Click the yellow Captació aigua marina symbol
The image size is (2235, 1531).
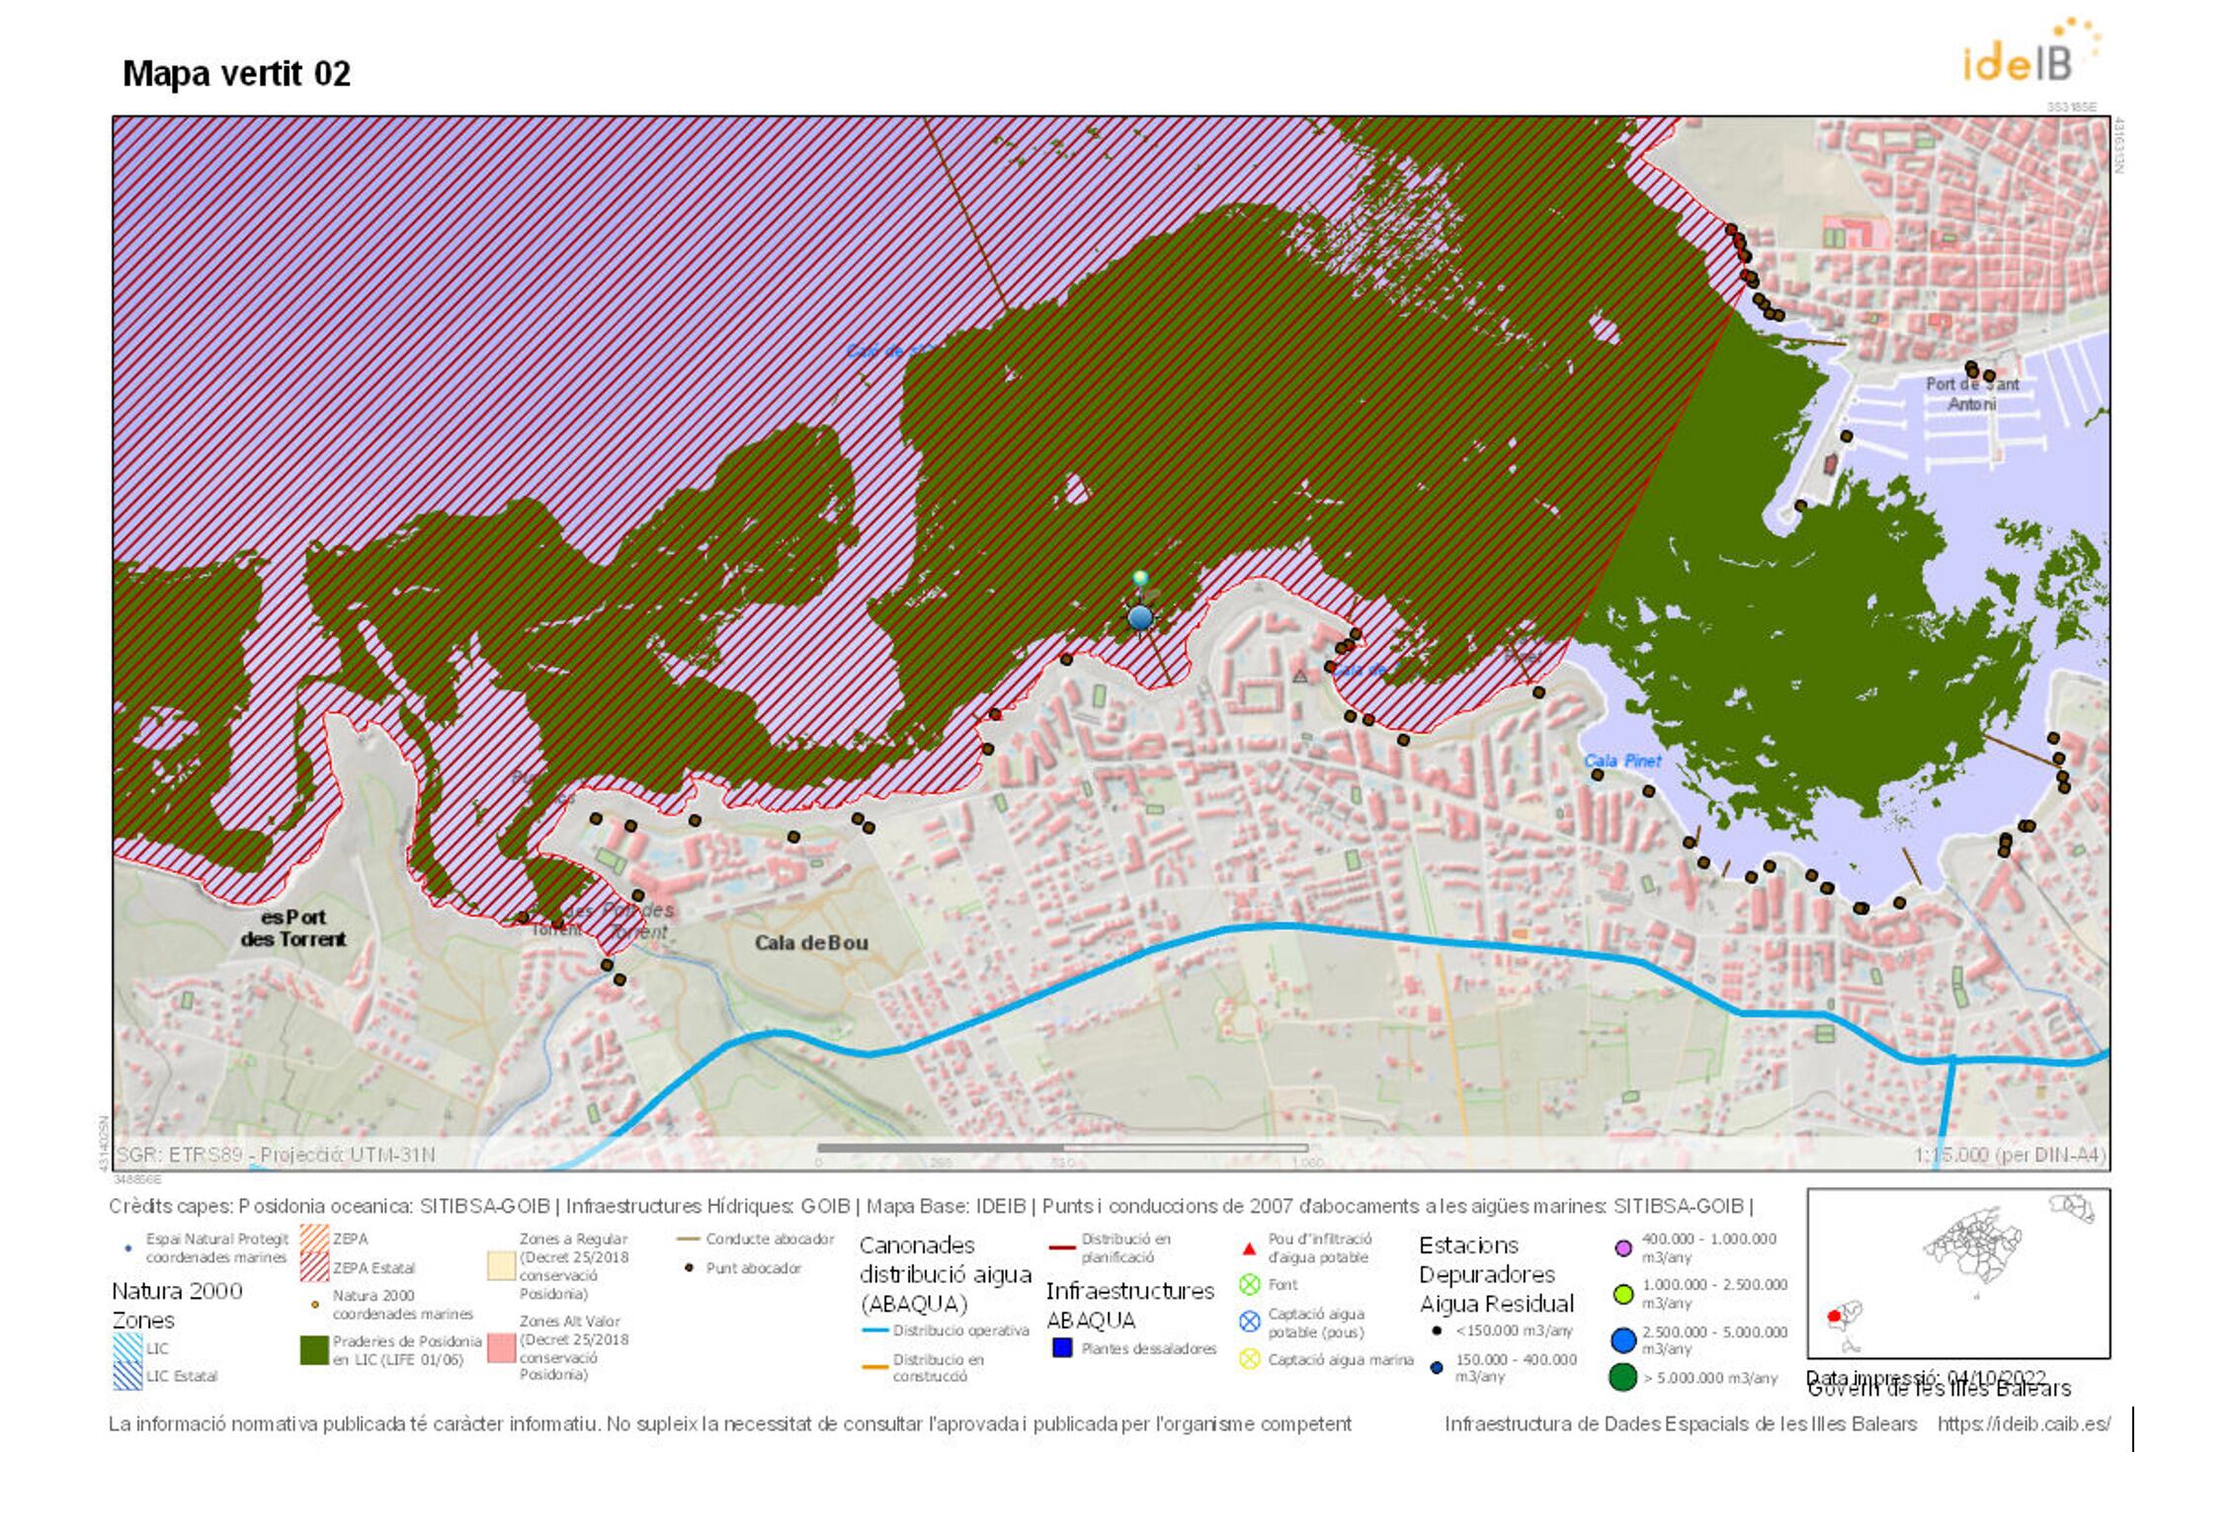pos(1249,1360)
